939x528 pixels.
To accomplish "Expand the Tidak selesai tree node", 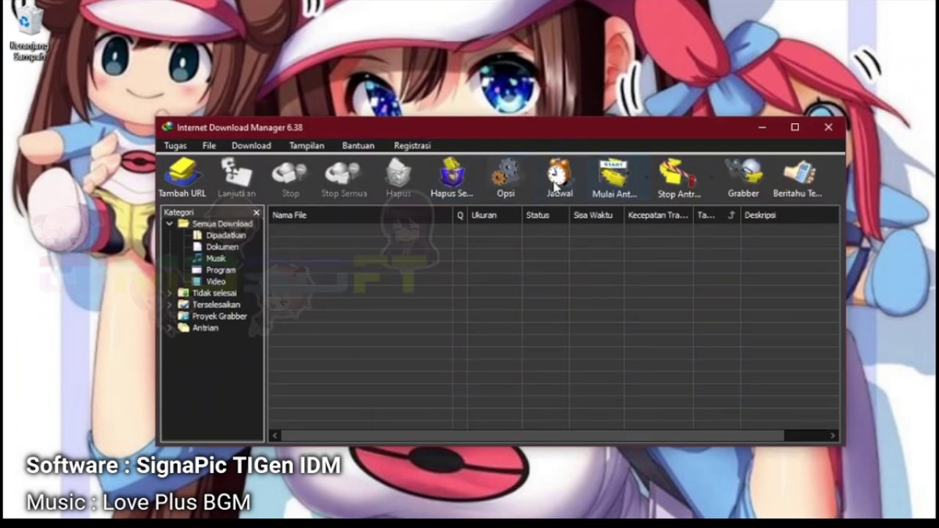I will [170, 293].
